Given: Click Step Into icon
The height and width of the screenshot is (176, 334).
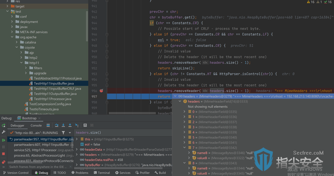Looking at the screenshot, I should (63, 126).
